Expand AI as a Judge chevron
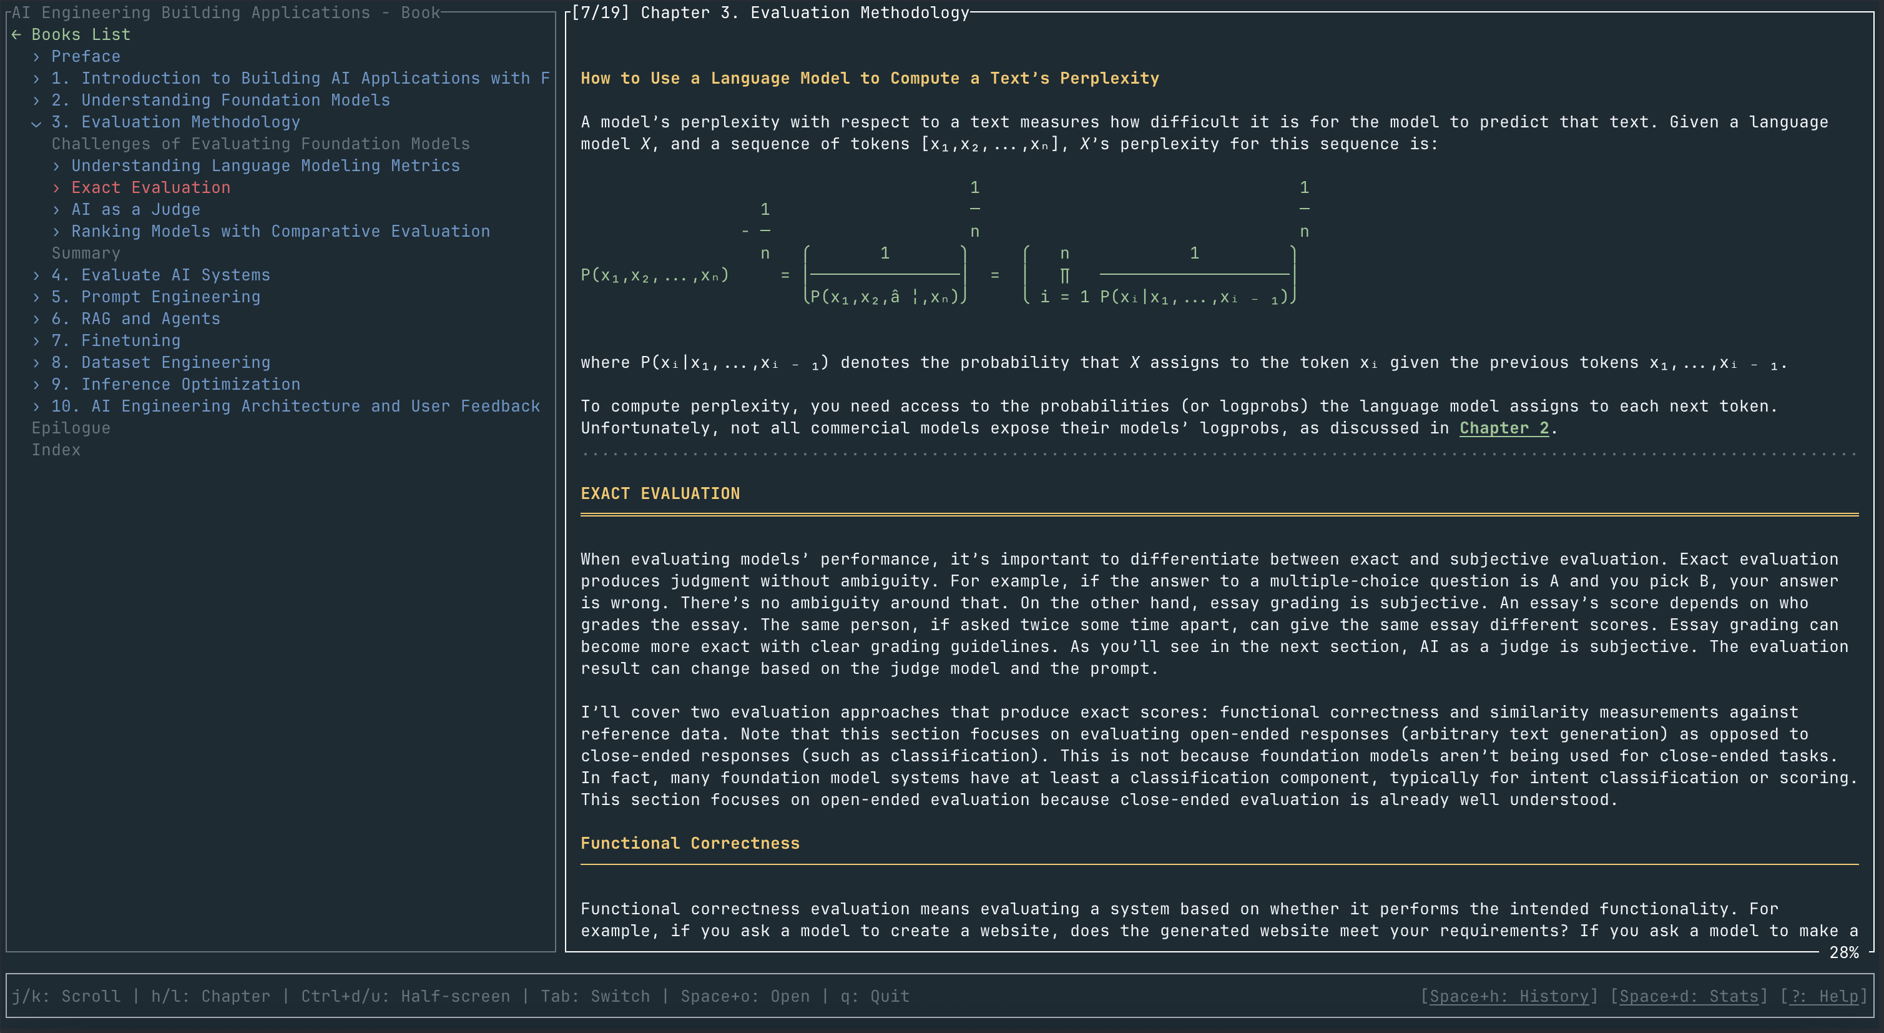 point(56,210)
